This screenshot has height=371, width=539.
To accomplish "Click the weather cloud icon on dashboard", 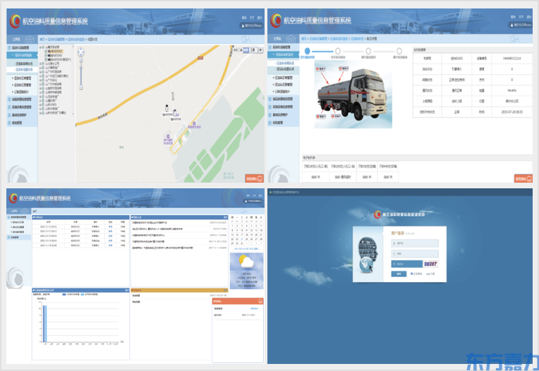I will (246, 262).
